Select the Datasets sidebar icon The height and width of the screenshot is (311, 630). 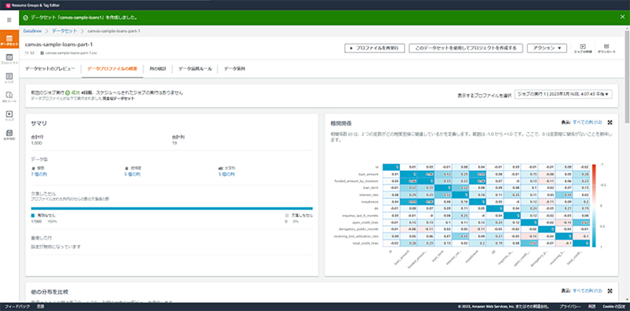9,39
